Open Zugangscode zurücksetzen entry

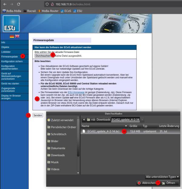pyautogui.click(x=15, y=90)
